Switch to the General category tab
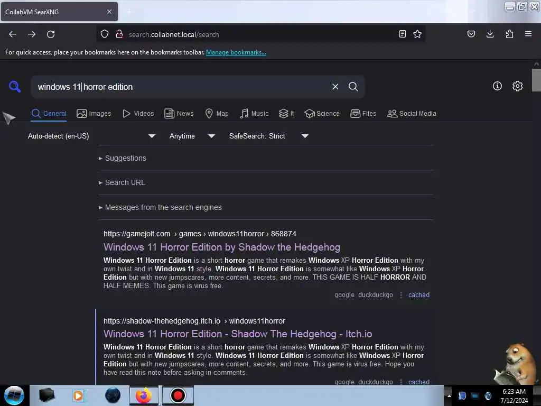 [x=49, y=114]
